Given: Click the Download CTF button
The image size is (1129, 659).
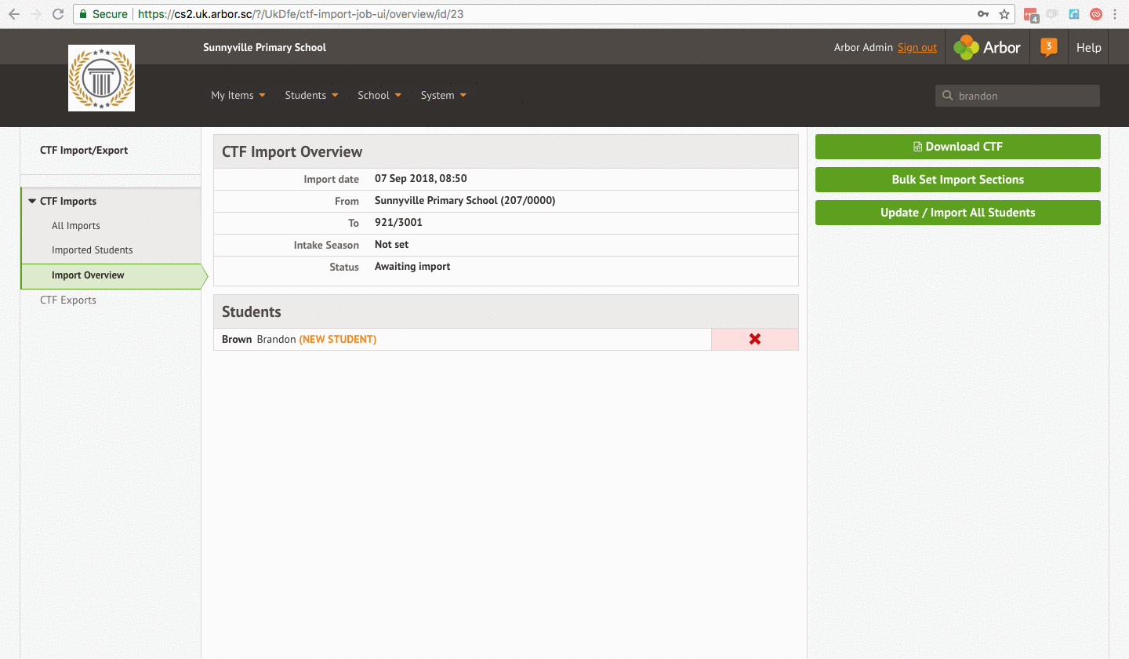Looking at the screenshot, I should click(x=957, y=147).
